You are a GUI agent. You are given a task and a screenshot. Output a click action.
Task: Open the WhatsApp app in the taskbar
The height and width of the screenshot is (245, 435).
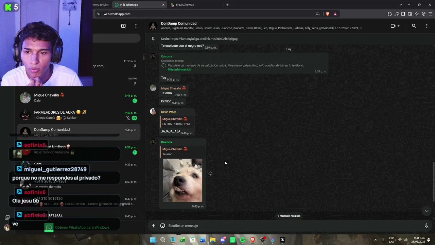tap(233, 240)
